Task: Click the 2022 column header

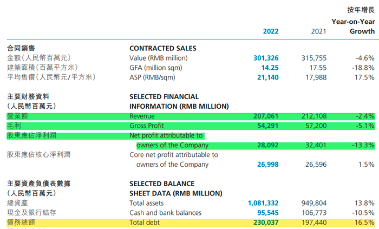Action: 271,31
